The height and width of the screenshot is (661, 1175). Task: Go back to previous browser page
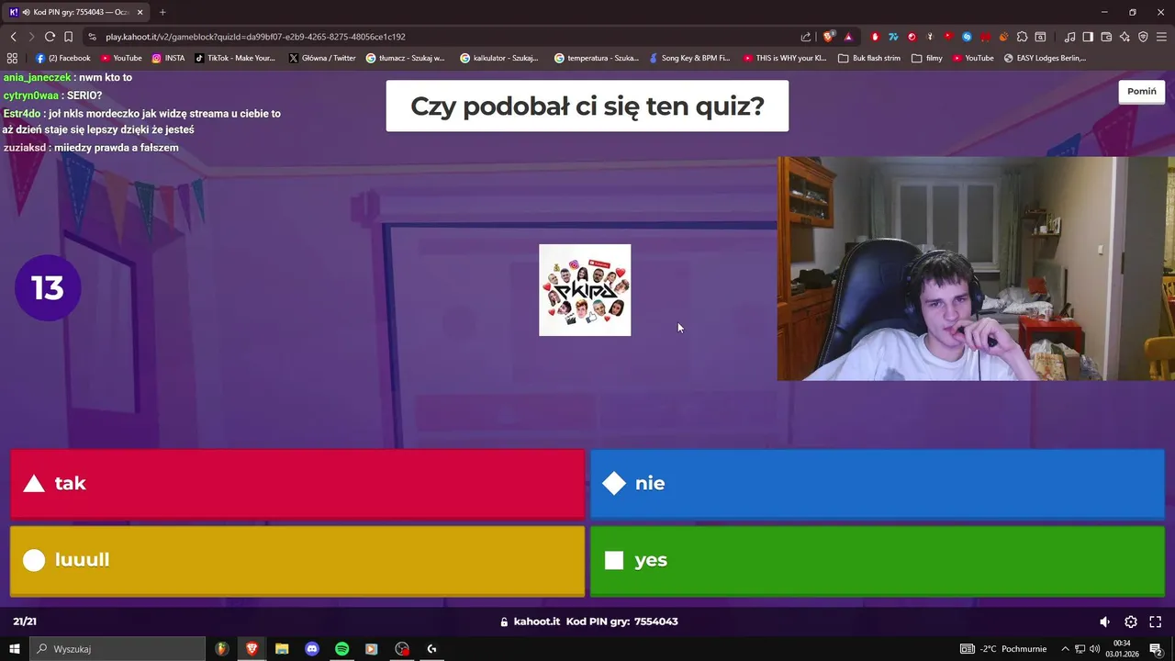coord(13,37)
